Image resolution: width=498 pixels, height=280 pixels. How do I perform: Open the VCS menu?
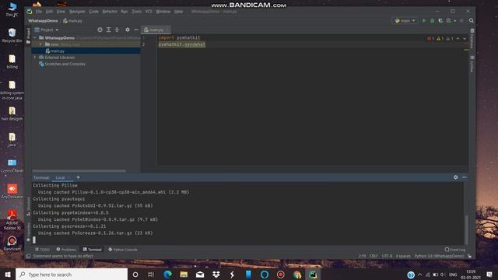[149, 12]
